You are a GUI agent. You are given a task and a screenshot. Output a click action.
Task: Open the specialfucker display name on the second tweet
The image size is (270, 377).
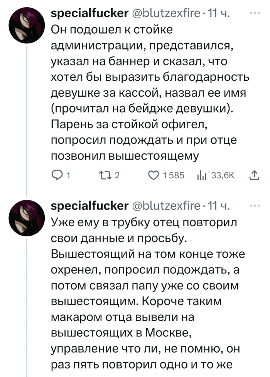(89, 206)
